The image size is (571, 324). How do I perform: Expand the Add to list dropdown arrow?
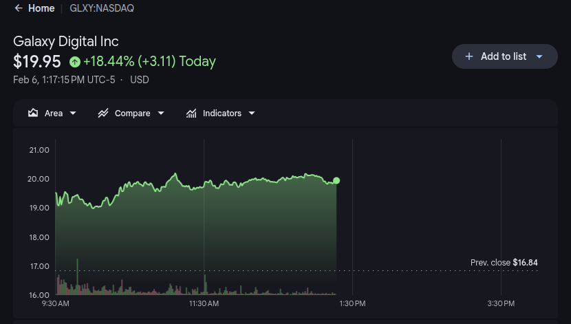point(539,56)
